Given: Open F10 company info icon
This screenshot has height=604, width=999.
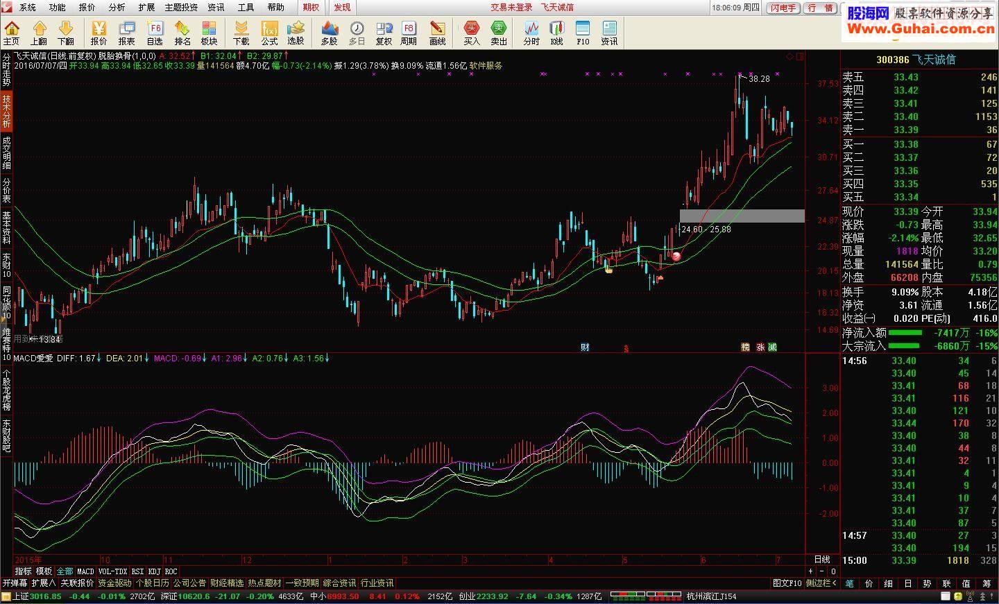Looking at the screenshot, I should pos(583,33).
